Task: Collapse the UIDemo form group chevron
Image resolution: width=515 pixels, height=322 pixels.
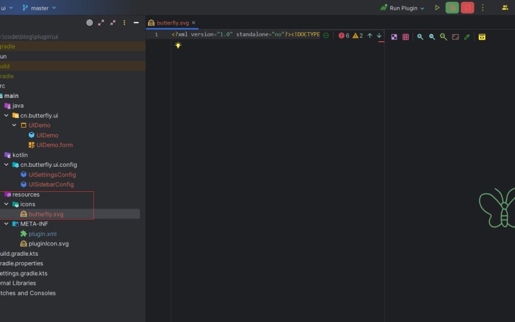Action: click(14, 125)
